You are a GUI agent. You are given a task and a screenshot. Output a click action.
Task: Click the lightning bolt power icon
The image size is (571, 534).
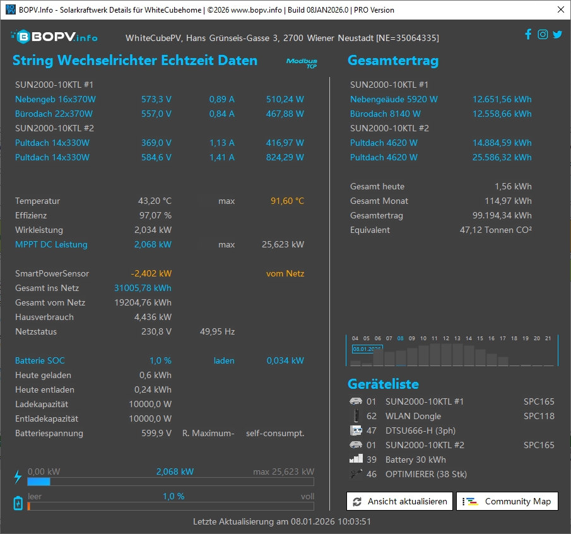(18, 477)
